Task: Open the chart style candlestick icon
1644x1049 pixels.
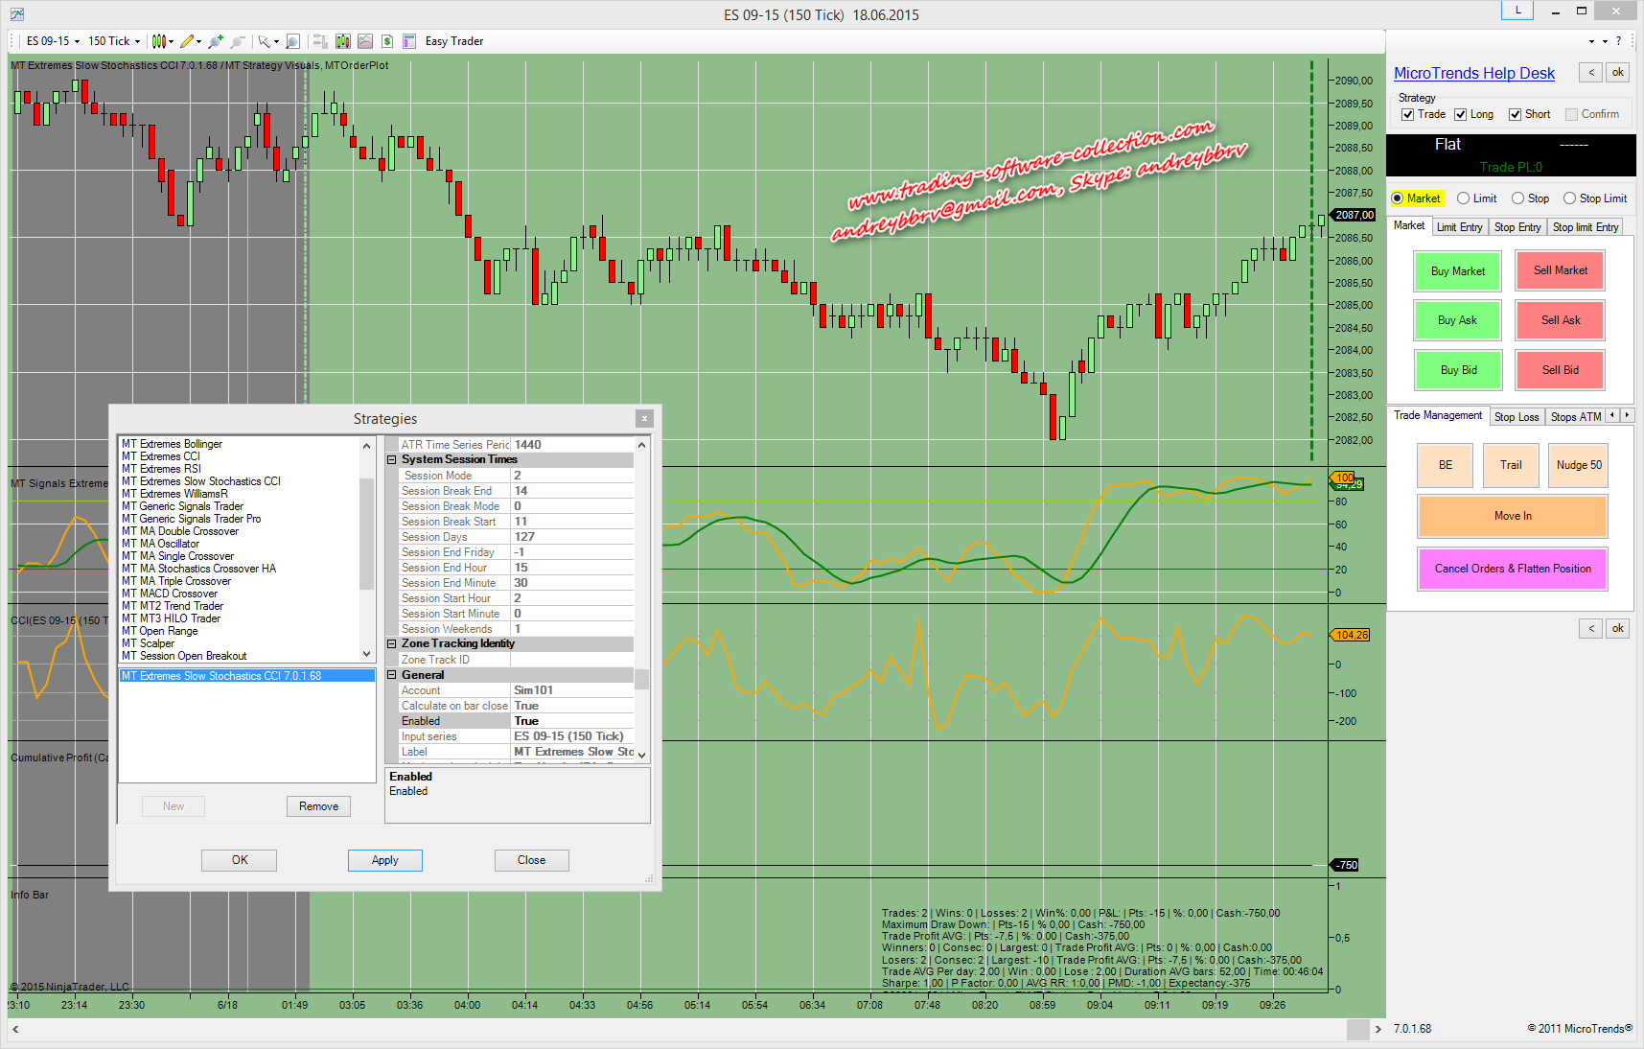Action: (159, 41)
